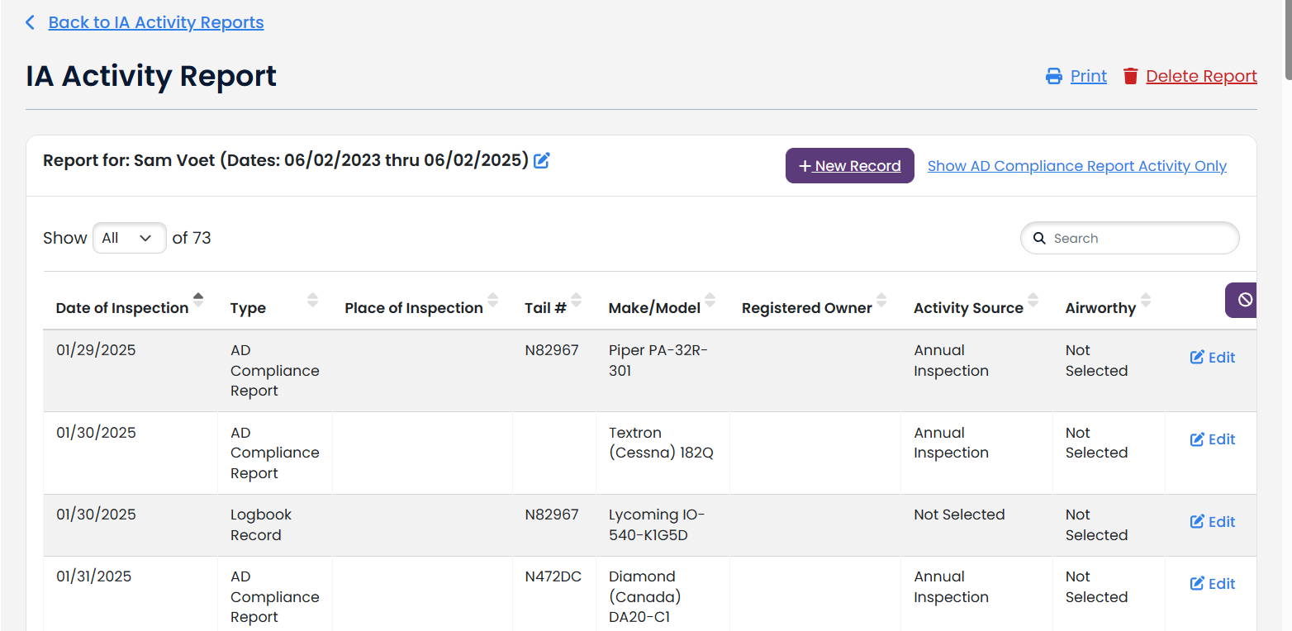Screen dimensions: 1292x631
Task: Open the Show entries dropdown set to All
Action: click(x=129, y=238)
